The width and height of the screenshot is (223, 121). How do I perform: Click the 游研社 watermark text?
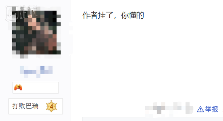click(29, 12)
